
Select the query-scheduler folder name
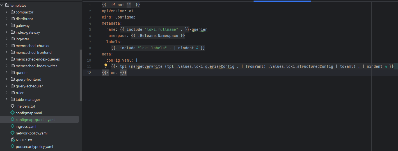pos(29,86)
